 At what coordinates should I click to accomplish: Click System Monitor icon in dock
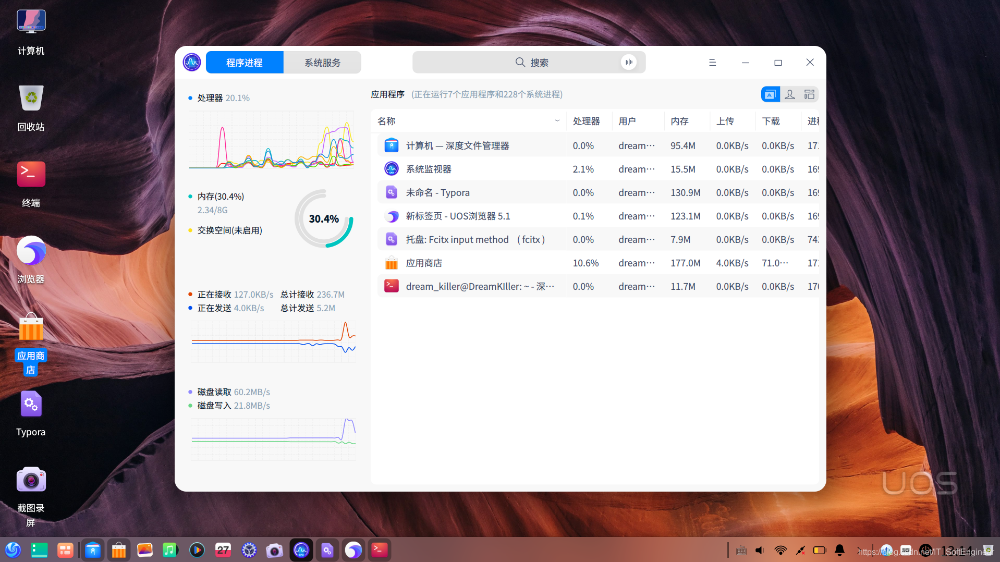301,550
